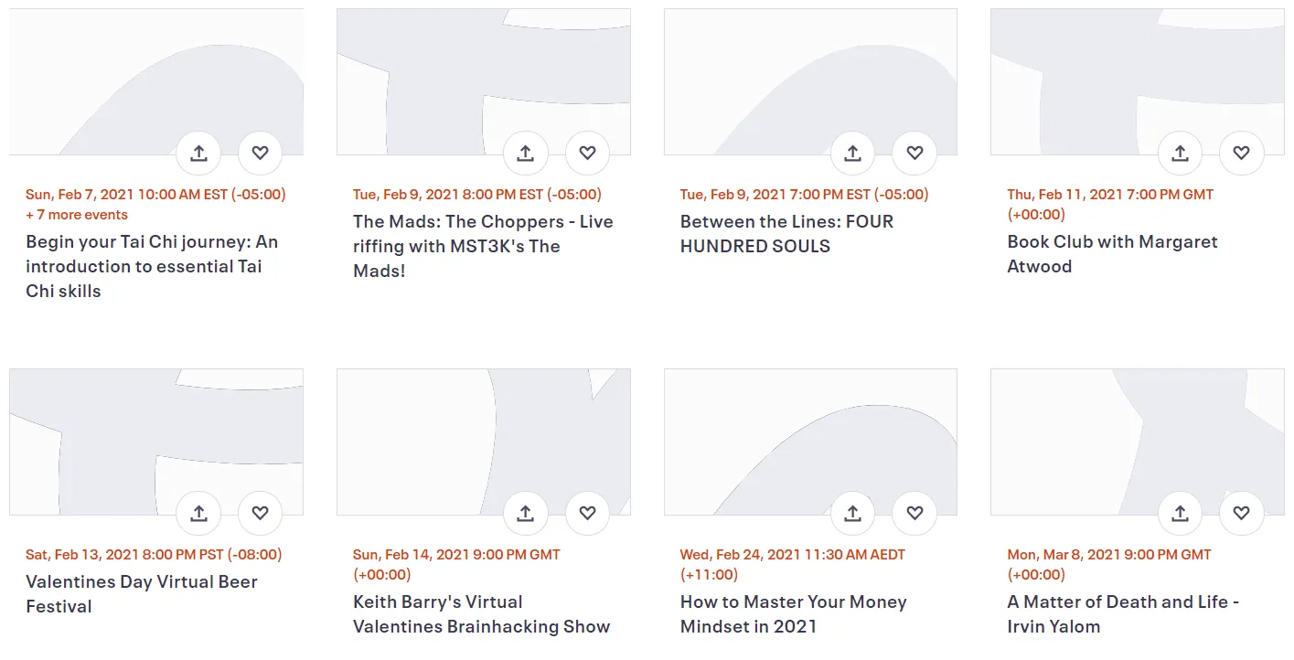
Task: Share A Matter of Death and Life
Action: [1180, 513]
